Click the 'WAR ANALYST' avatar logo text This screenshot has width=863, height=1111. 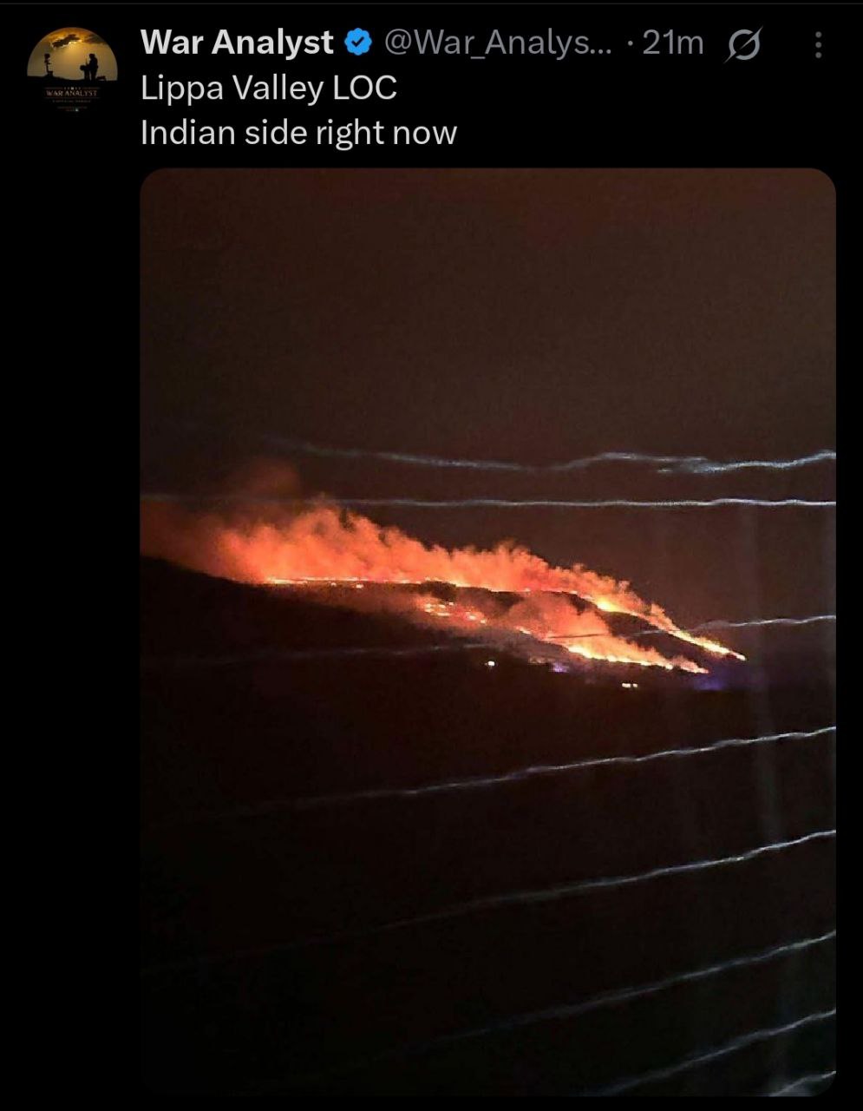tap(72, 91)
